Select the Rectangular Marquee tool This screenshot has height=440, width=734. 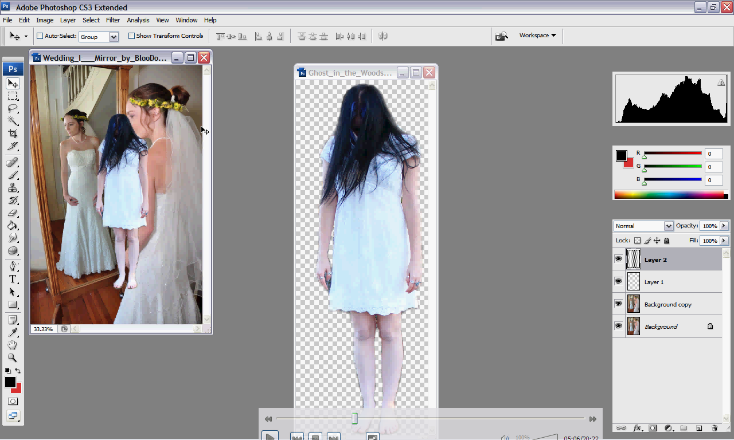point(13,96)
